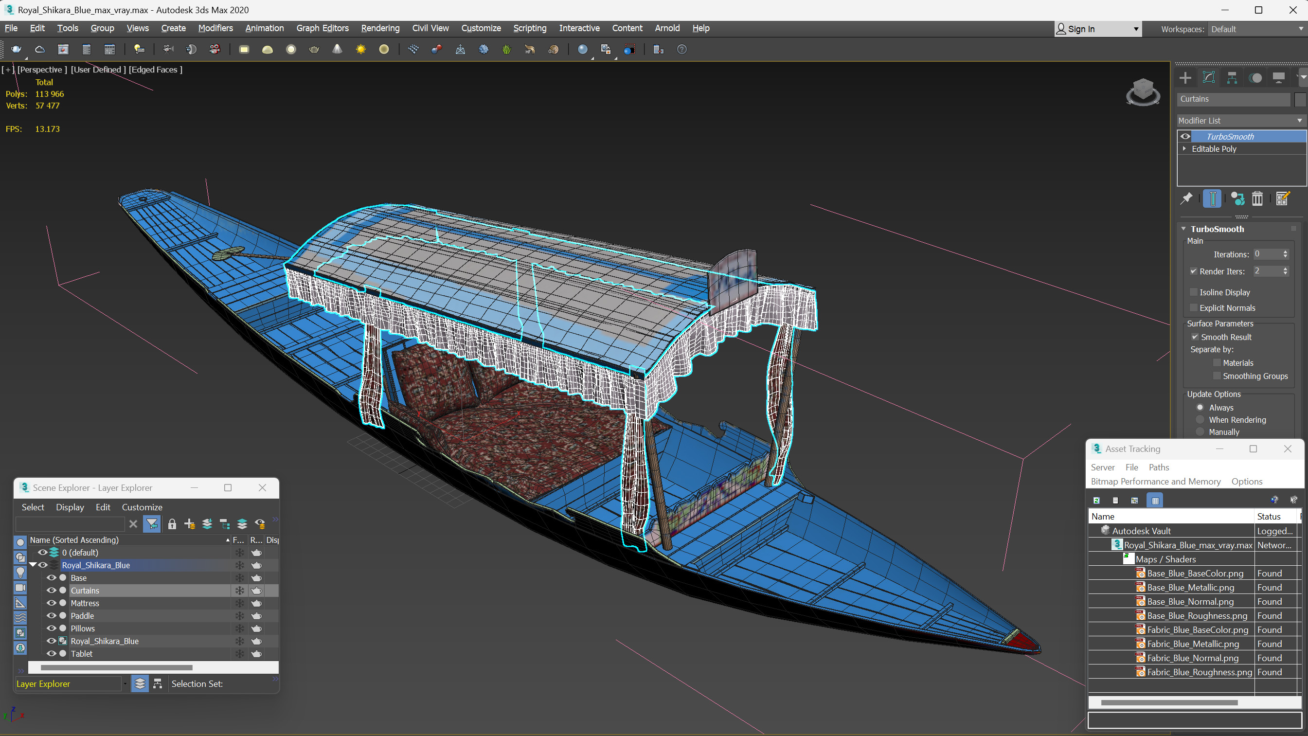Toggle TurboSmooth modifier eye visibility
1308x736 pixels.
(x=1185, y=136)
